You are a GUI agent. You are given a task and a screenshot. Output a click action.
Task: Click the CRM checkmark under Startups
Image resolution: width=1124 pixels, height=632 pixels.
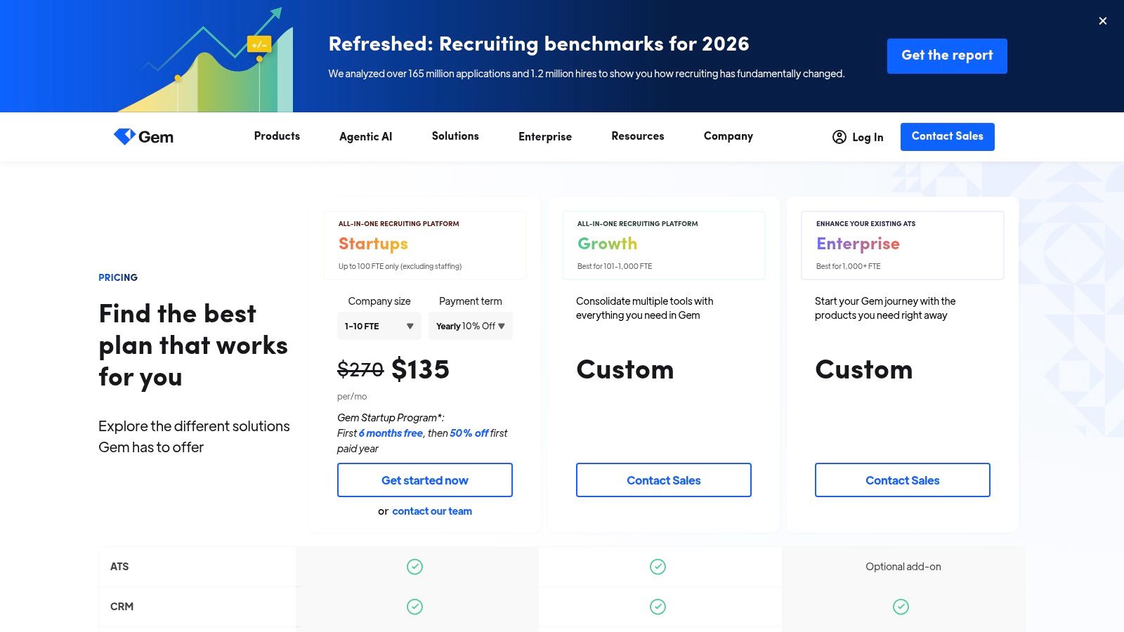pyautogui.click(x=415, y=606)
